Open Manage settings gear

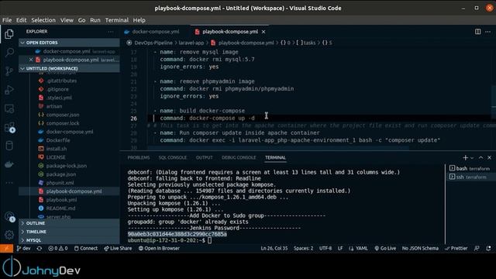[x=9, y=235]
